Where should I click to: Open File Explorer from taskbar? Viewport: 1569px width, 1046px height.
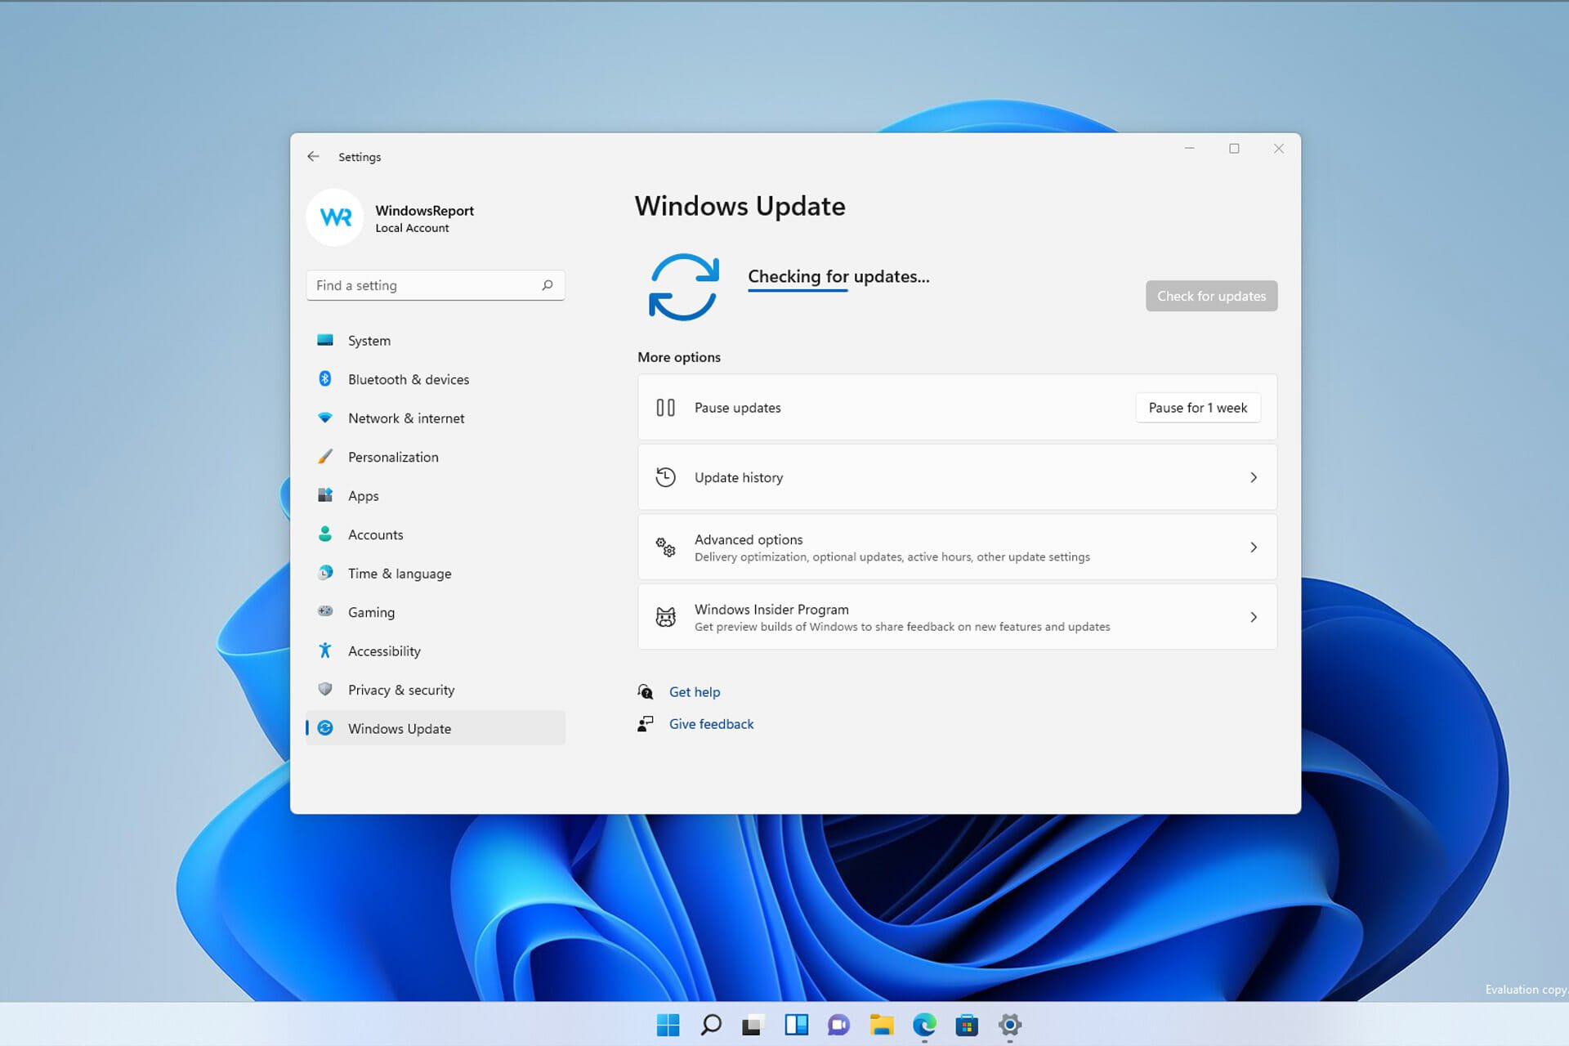(882, 1025)
